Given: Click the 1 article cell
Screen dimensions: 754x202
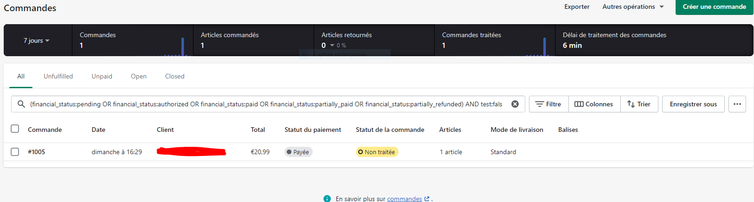Looking at the screenshot, I should point(451,152).
